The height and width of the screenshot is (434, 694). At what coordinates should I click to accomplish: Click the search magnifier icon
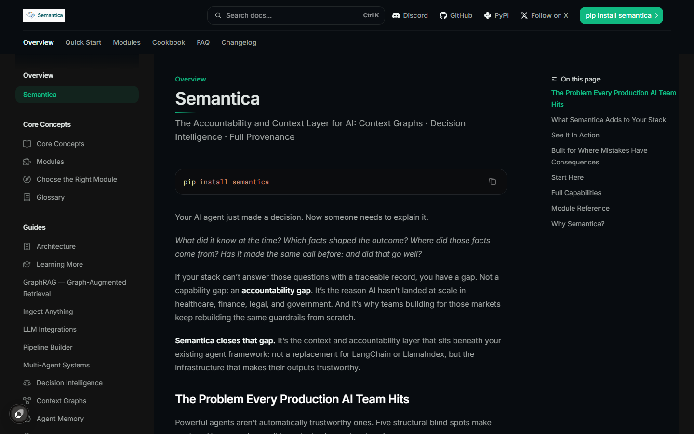click(x=218, y=15)
